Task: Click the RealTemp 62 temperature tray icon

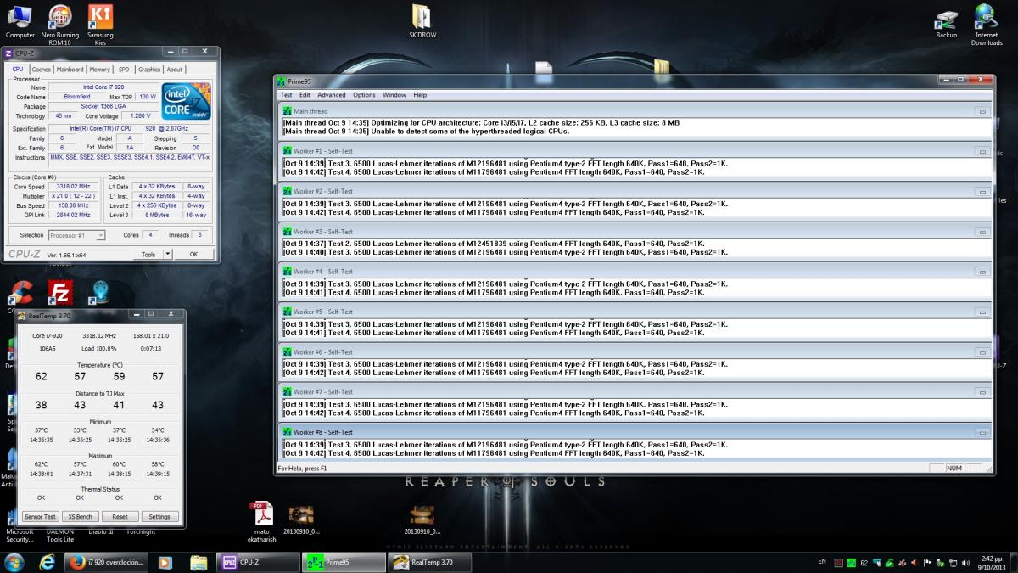Action: click(x=864, y=562)
